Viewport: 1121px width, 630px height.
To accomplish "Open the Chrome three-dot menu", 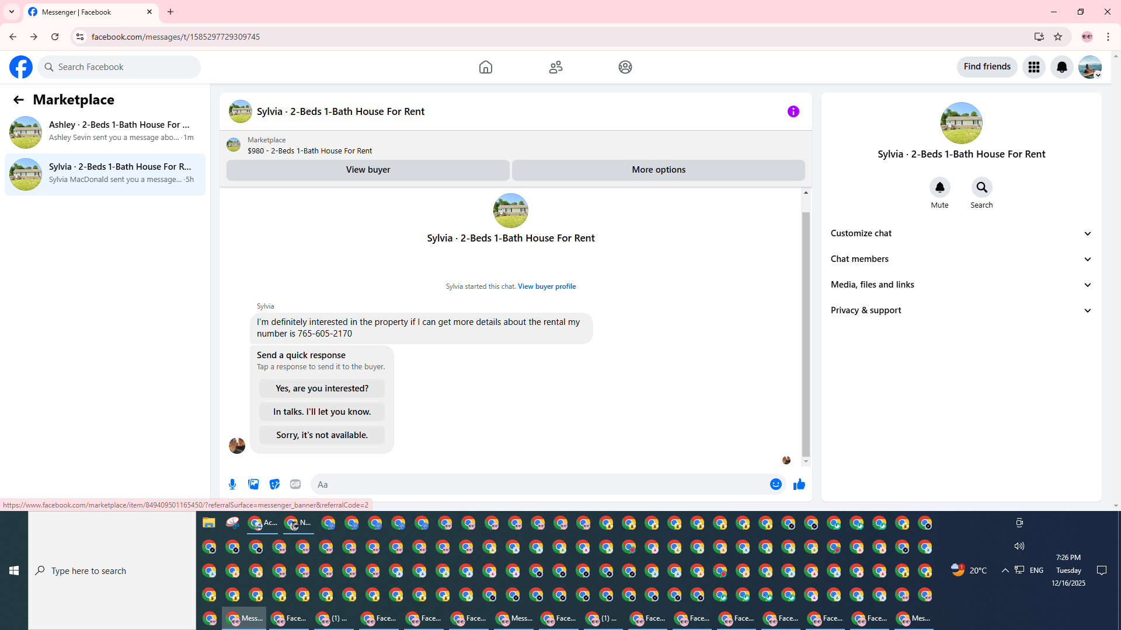I will click(1108, 37).
